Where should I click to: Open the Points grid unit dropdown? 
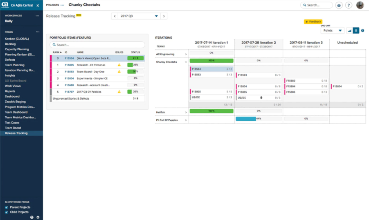332,31
